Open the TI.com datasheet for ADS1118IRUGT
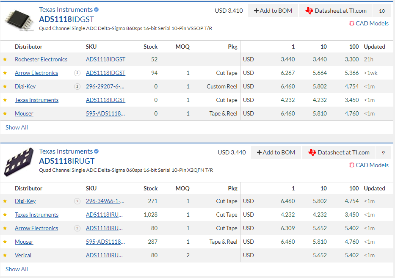The image size is (395, 278). click(x=339, y=152)
